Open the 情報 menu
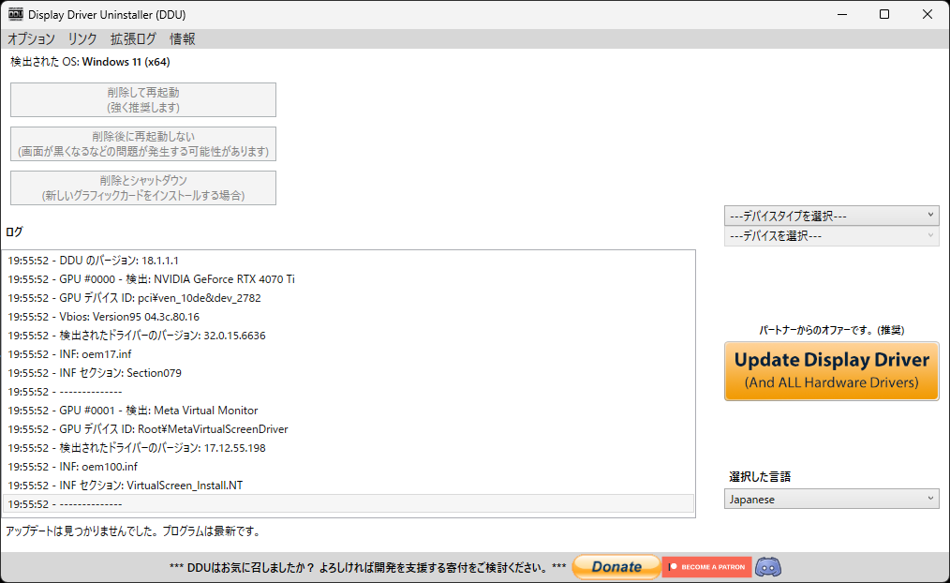Image resolution: width=950 pixels, height=583 pixels. tap(183, 38)
